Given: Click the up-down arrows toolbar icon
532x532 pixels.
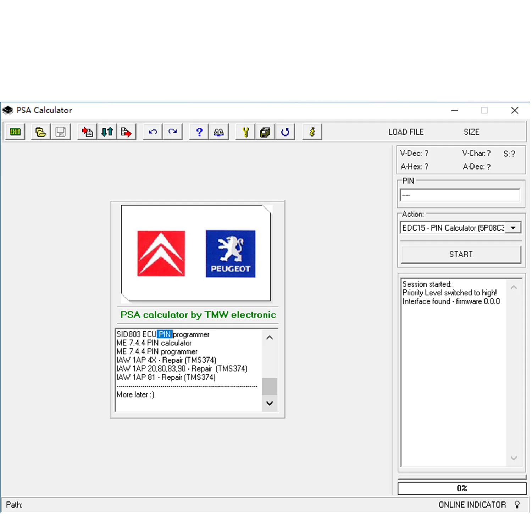Looking at the screenshot, I should [107, 132].
